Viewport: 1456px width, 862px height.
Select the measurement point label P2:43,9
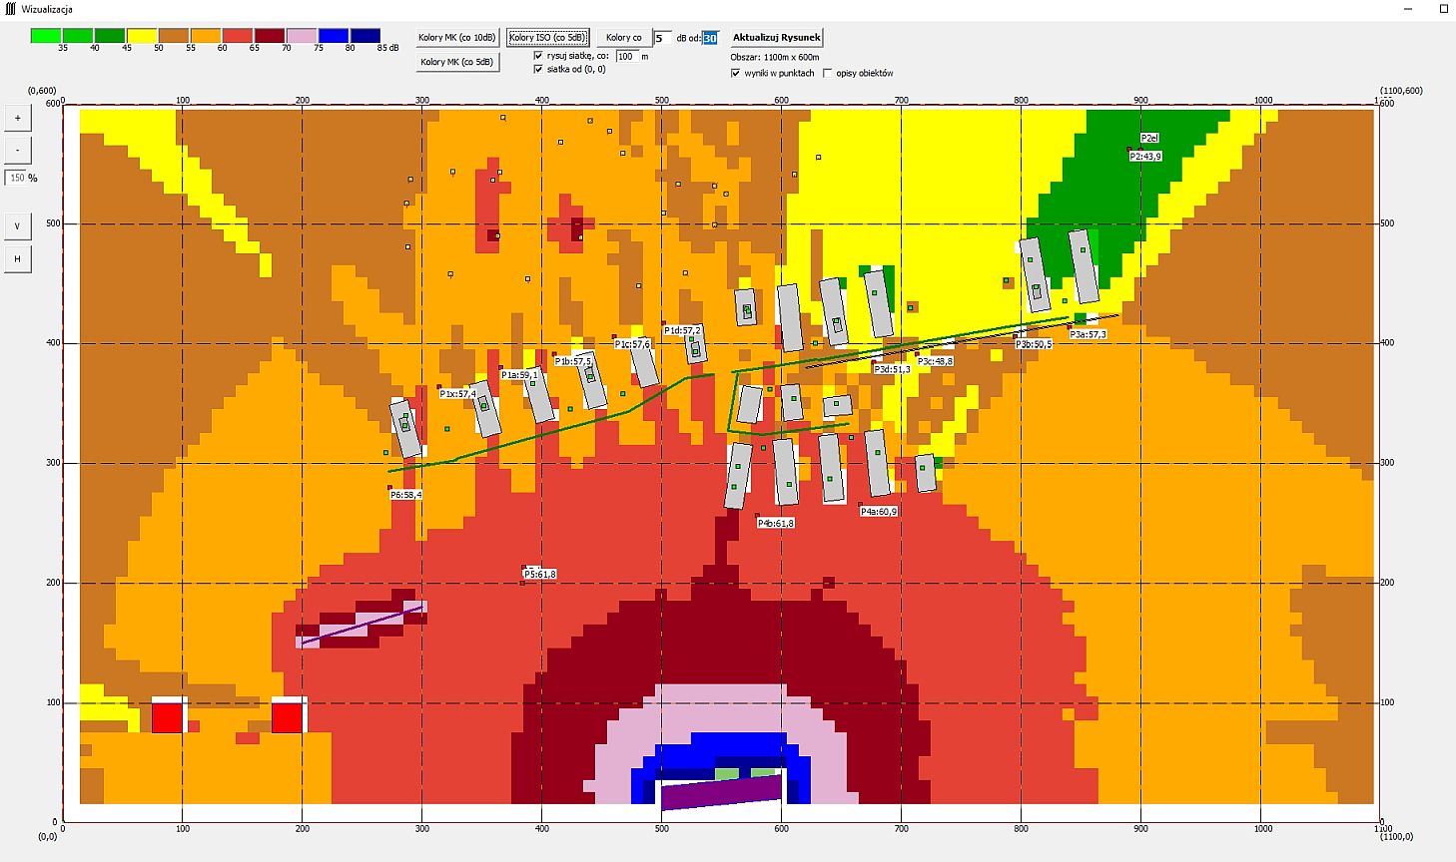pos(1145,157)
